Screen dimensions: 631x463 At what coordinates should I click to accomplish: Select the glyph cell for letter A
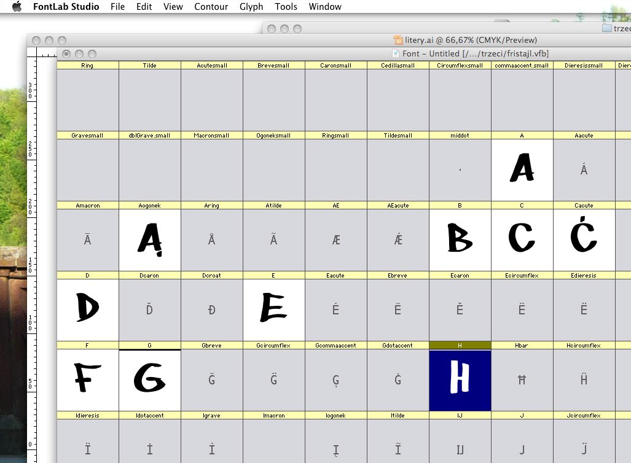click(x=522, y=170)
